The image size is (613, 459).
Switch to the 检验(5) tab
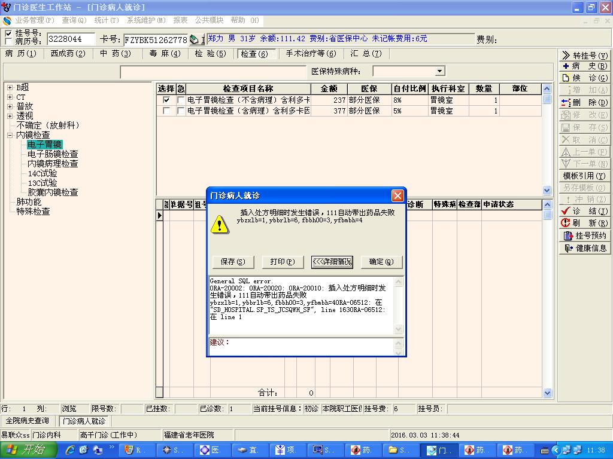[x=211, y=54]
